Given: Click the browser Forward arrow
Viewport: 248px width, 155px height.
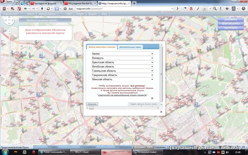Looking at the screenshot, I should point(33,9).
